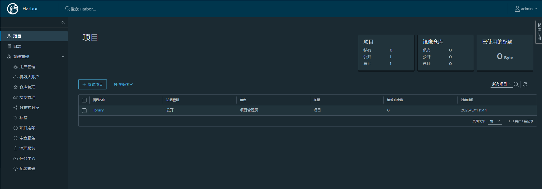Open the 其他操作 dropdown
Viewport: 542px width, 189px height.
[123, 84]
